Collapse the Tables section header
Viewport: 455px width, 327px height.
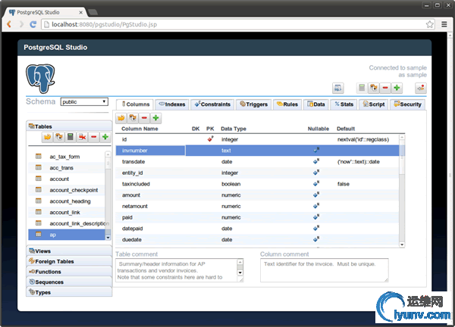pyautogui.click(x=69, y=126)
